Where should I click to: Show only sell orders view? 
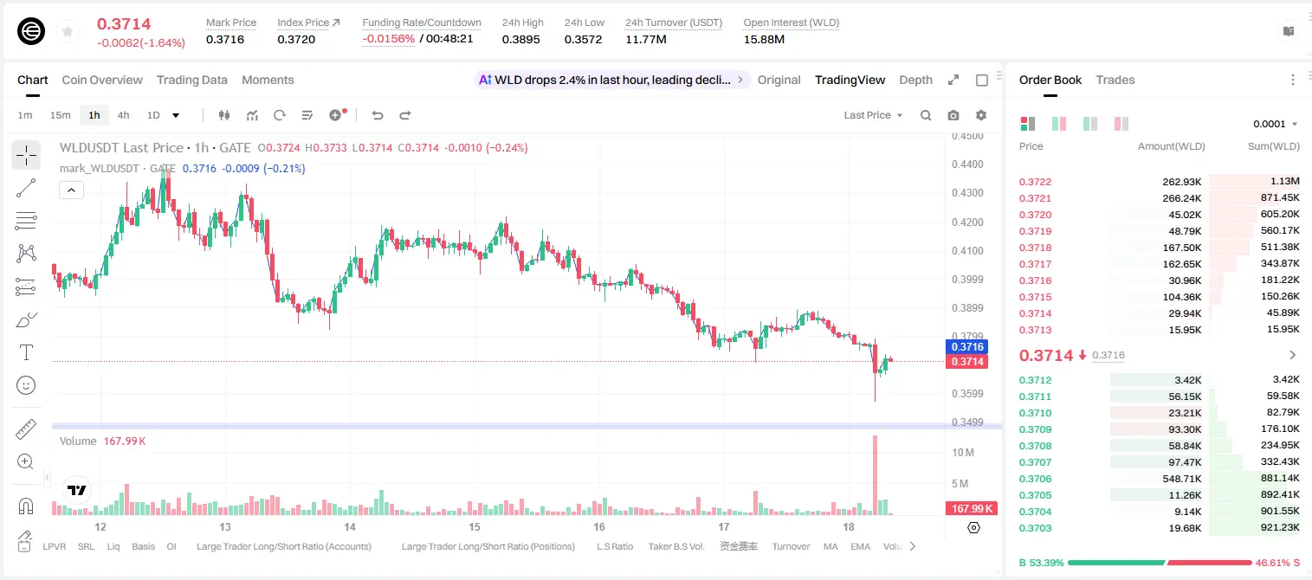pos(1121,124)
